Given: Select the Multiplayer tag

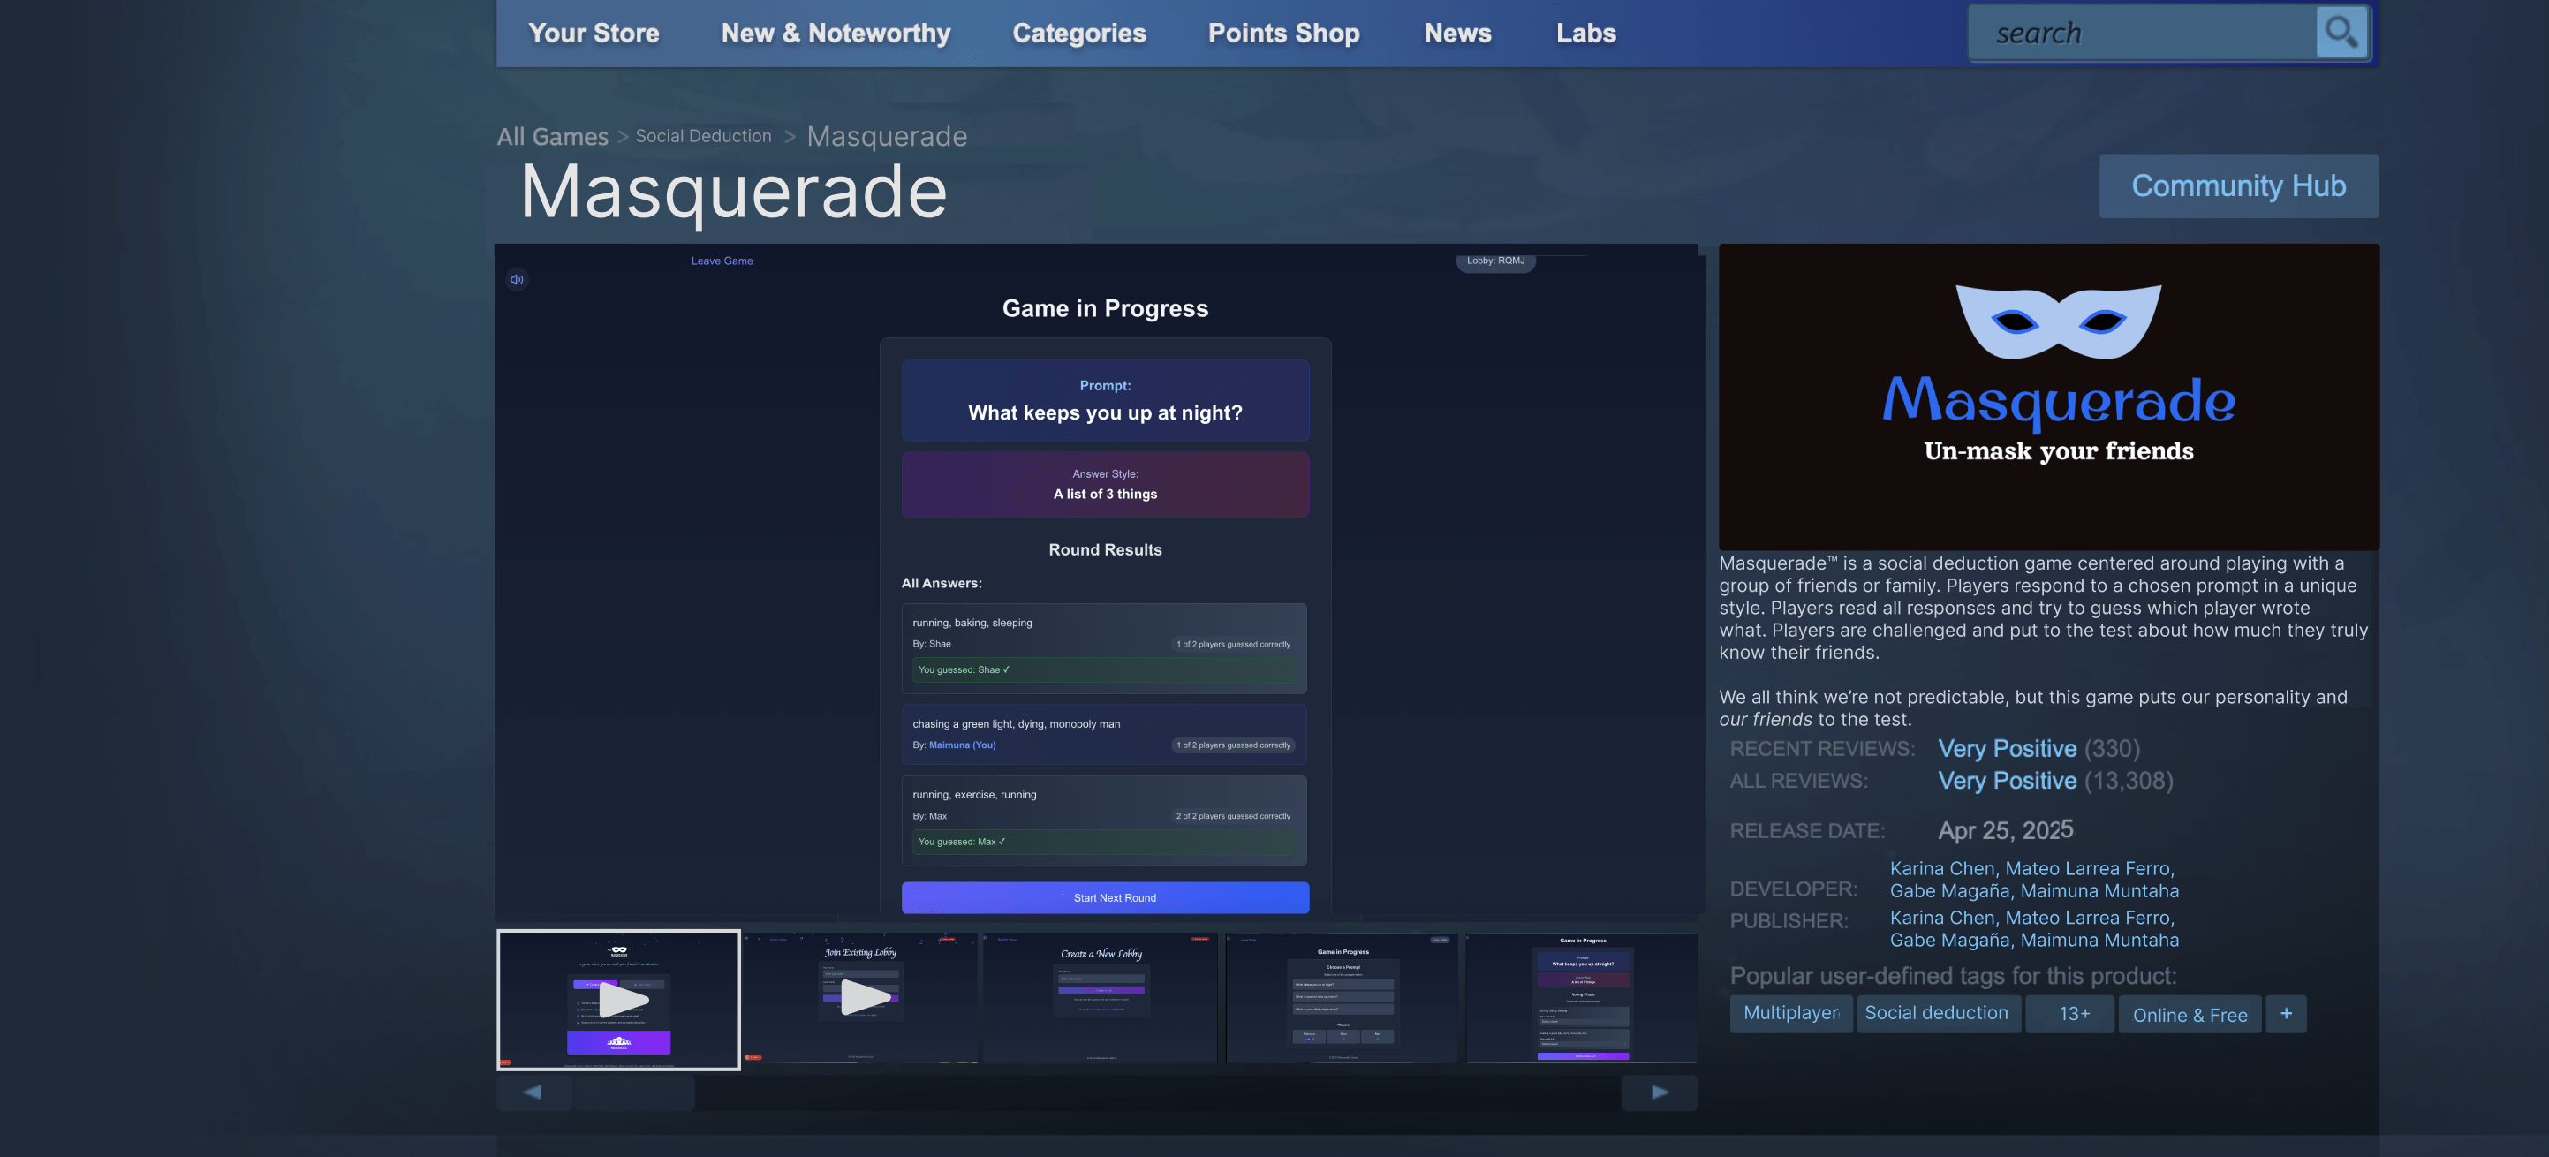Looking at the screenshot, I should (1791, 1014).
